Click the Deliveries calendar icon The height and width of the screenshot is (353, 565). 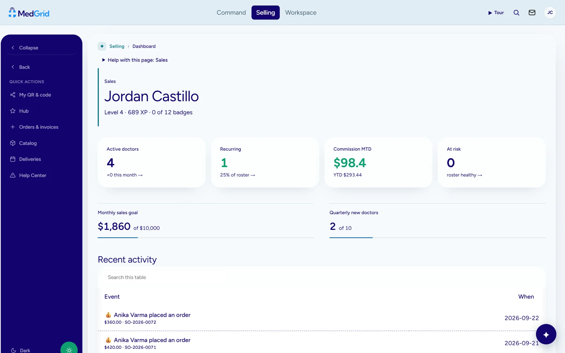tap(13, 159)
